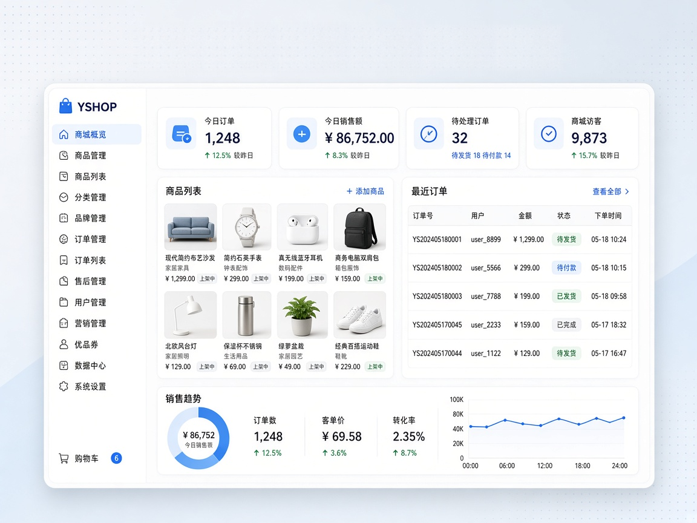Image resolution: width=697 pixels, height=523 pixels.
Task: Open the quartz watch product thumbnail
Action: click(247, 227)
